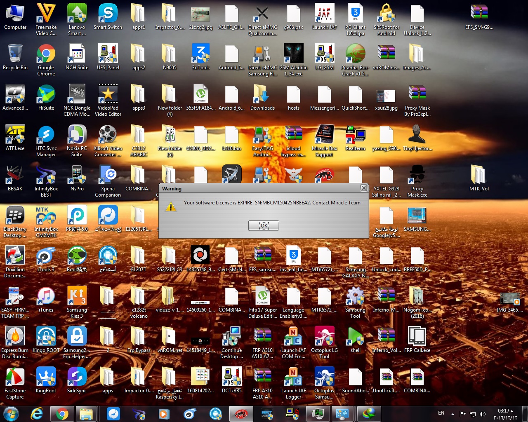Image resolution: width=528 pixels, height=422 pixels.
Task: Select the FRP Call.exe icon
Action: tap(417, 340)
